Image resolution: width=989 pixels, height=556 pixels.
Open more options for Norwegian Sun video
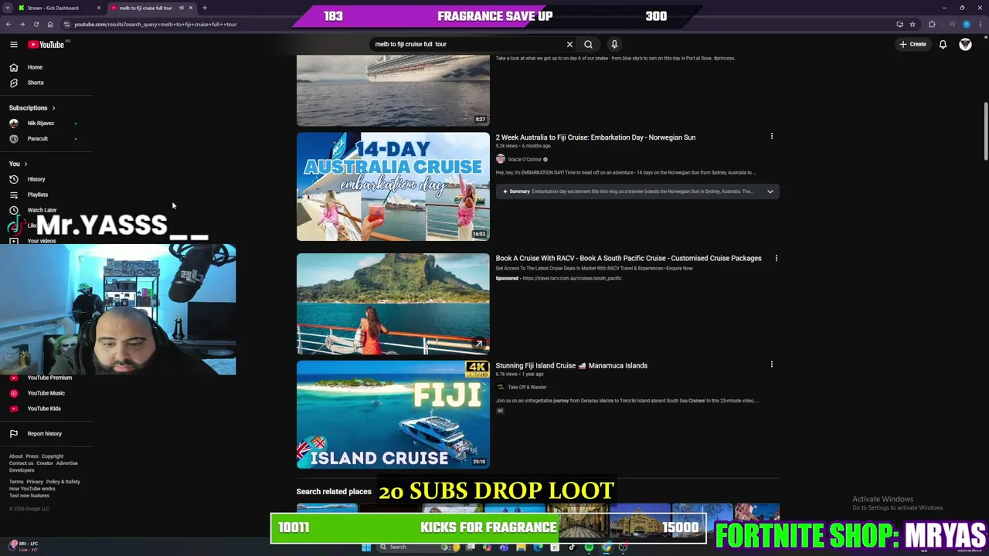[x=771, y=137]
